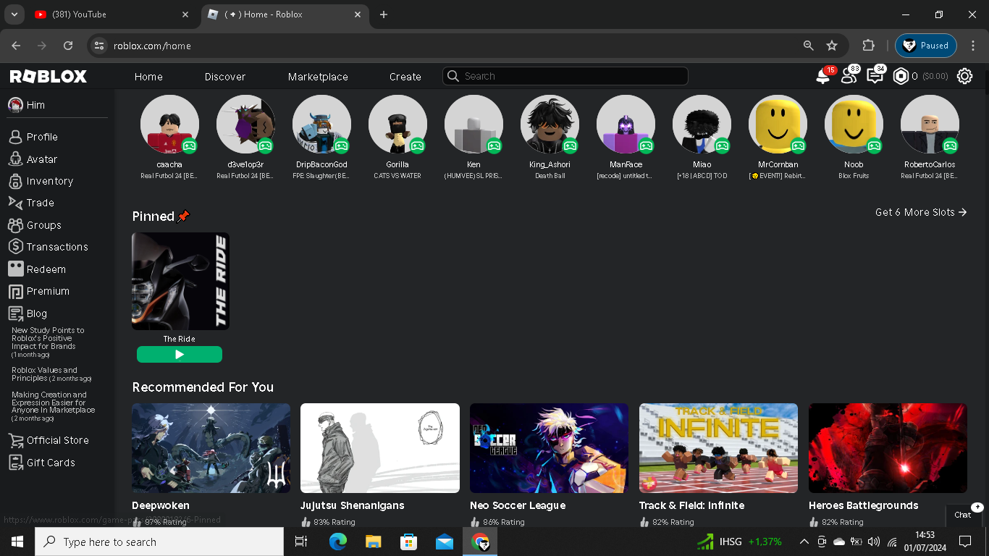The height and width of the screenshot is (556, 989).
Task: Open The Ride pinned game thumbnail
Action: click(180, 281)
